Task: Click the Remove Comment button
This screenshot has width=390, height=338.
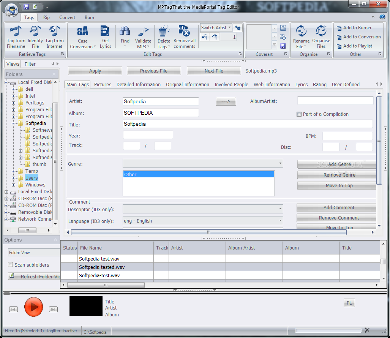Action: pyautogui.click(x=336, y=218)
